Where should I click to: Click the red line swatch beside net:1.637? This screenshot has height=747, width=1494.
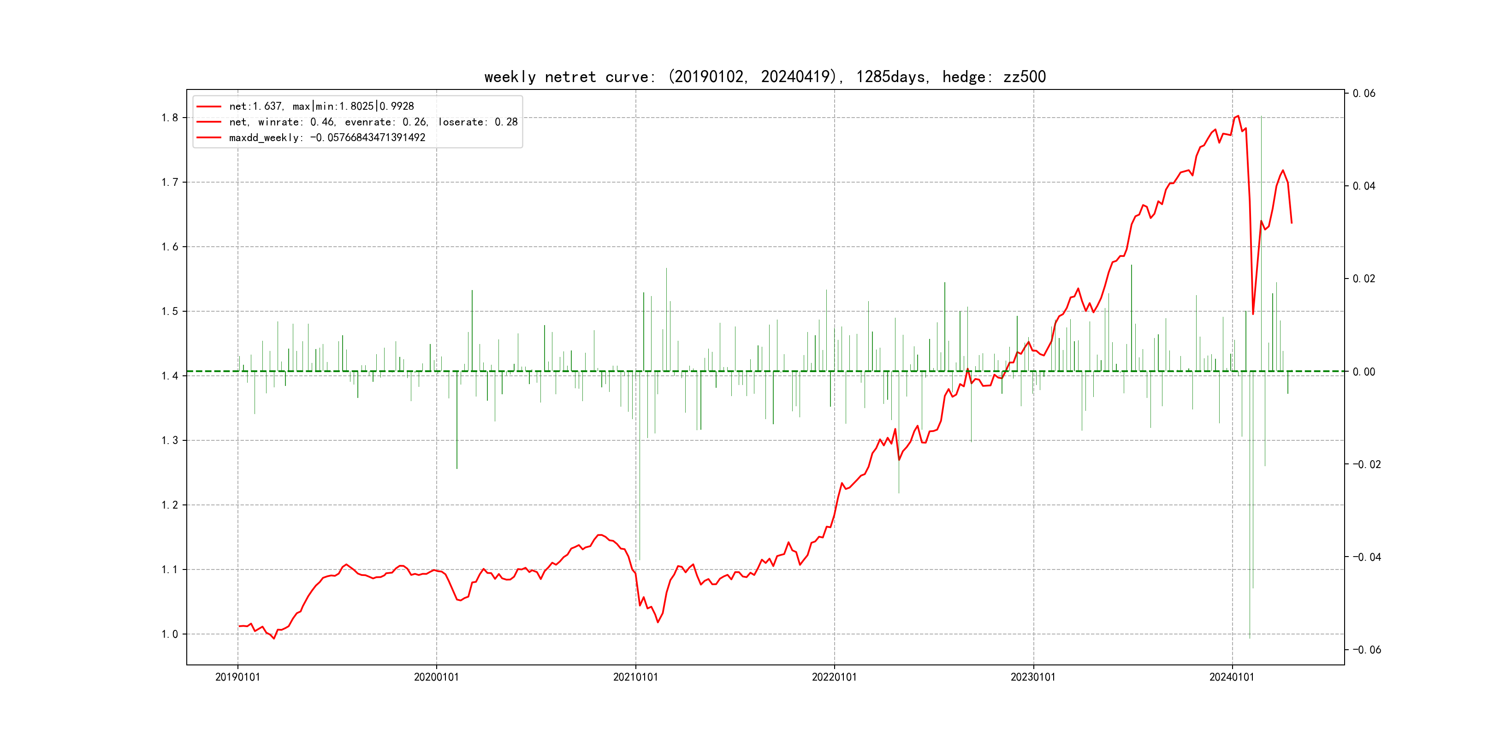pos(209,107)
